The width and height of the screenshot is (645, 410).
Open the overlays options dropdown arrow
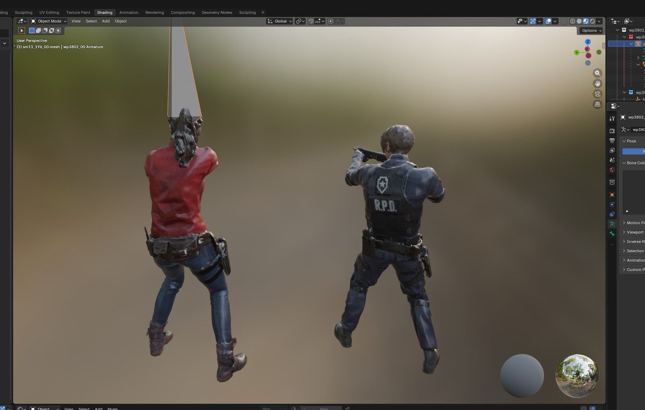pyautogui.click(x=555, y=21)
